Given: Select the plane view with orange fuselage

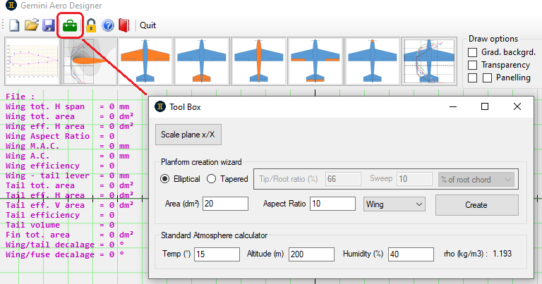Looking at the screenshot, I should tap(258, 61).
